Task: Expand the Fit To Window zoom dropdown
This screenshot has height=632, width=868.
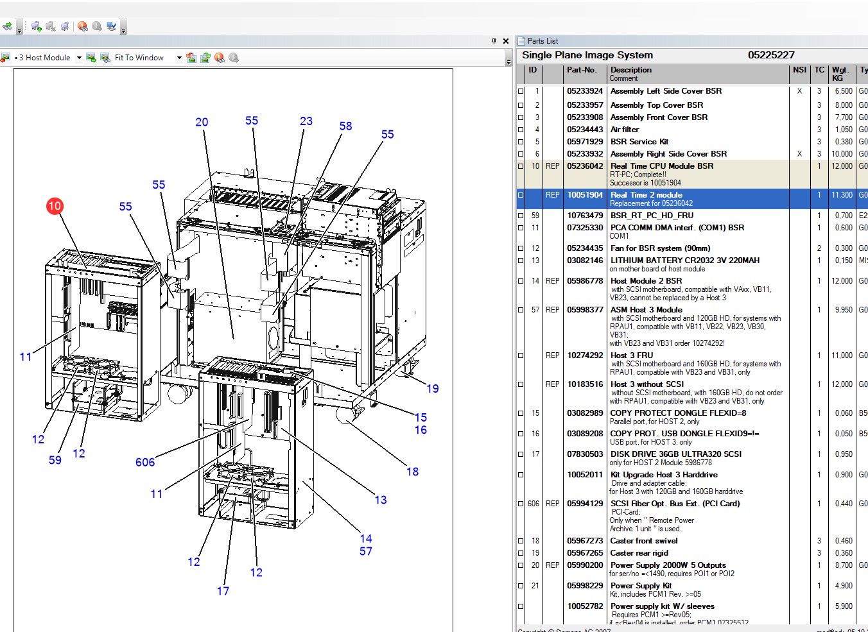Action: 179,58
